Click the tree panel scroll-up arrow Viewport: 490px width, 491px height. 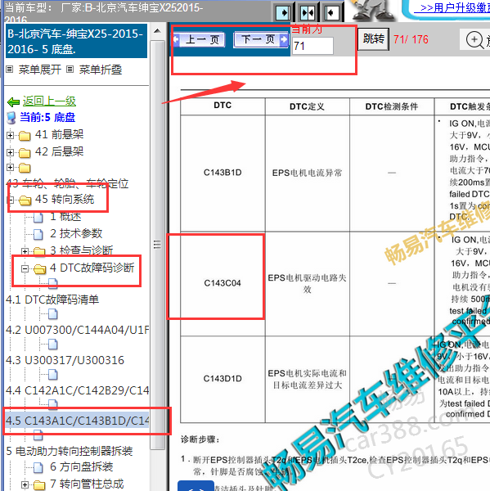(158, 31)
